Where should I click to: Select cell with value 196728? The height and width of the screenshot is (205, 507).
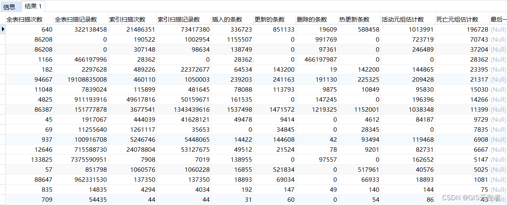(x=462, y=30)
